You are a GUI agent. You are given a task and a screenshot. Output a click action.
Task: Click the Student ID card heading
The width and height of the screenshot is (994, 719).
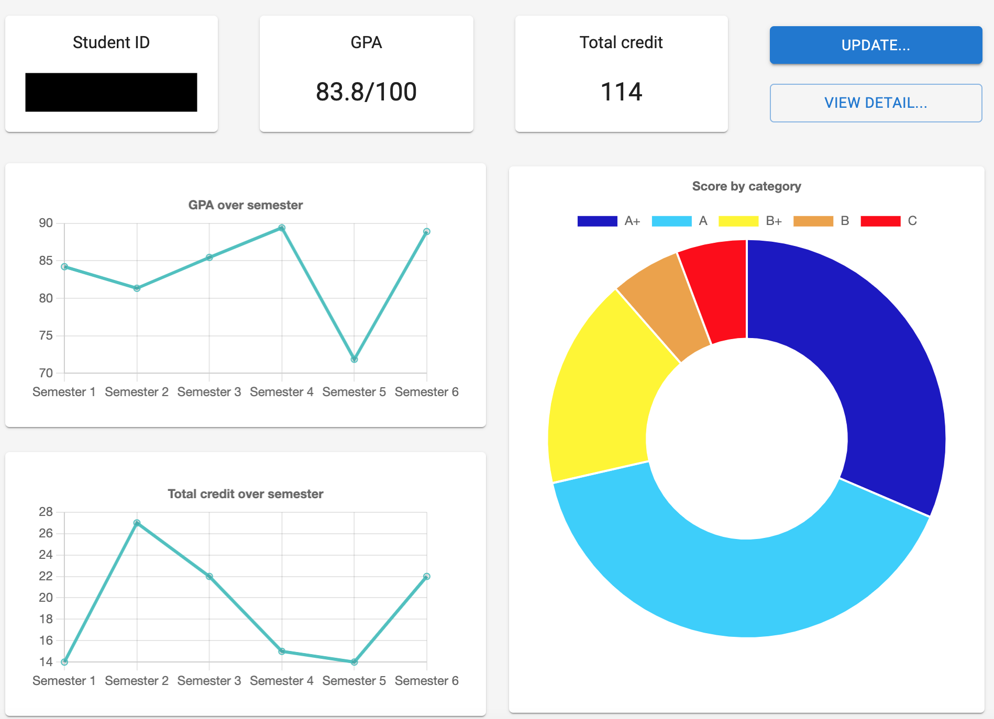tap(111, 42)
